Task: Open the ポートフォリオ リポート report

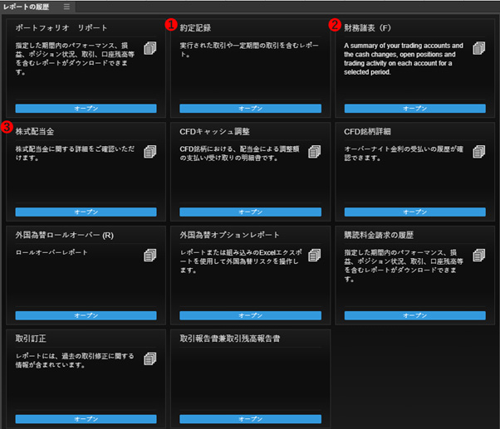Action: click(x=86, y=108)
